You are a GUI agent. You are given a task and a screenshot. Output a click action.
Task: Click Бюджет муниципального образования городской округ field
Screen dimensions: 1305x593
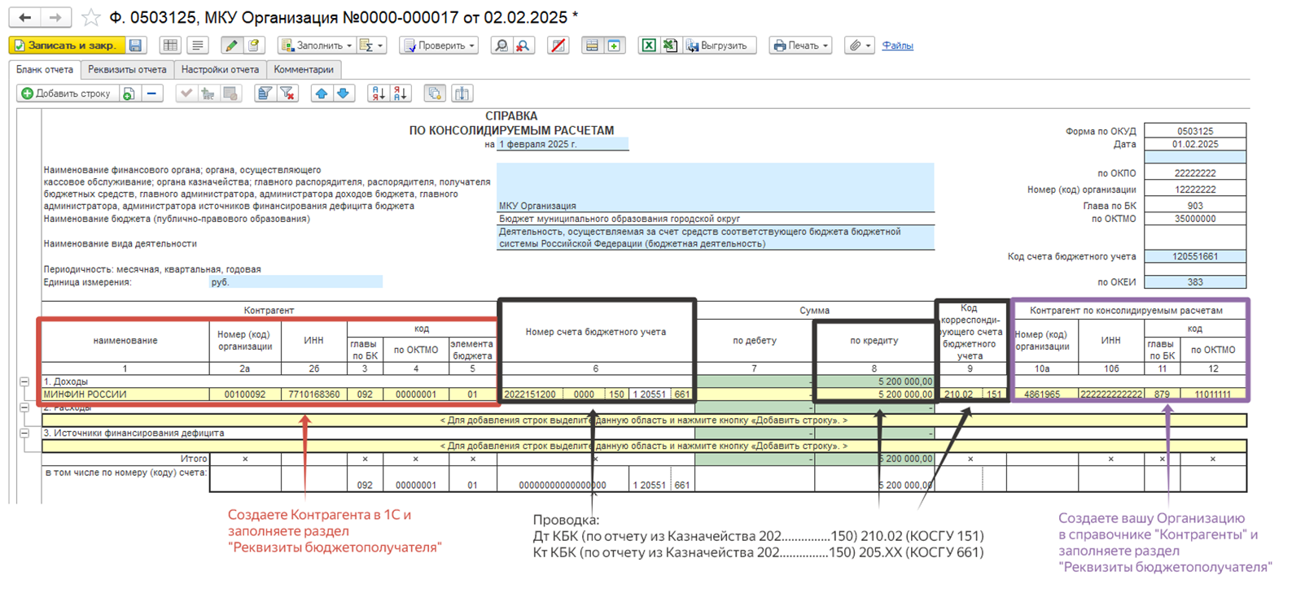tap(716, 219)
